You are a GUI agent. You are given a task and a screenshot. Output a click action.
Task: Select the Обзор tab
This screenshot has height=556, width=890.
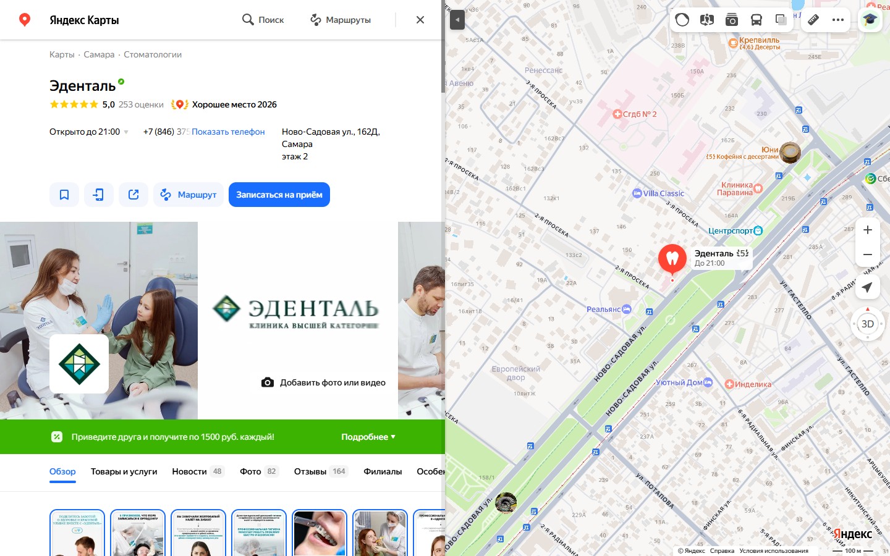pos(62,471)
